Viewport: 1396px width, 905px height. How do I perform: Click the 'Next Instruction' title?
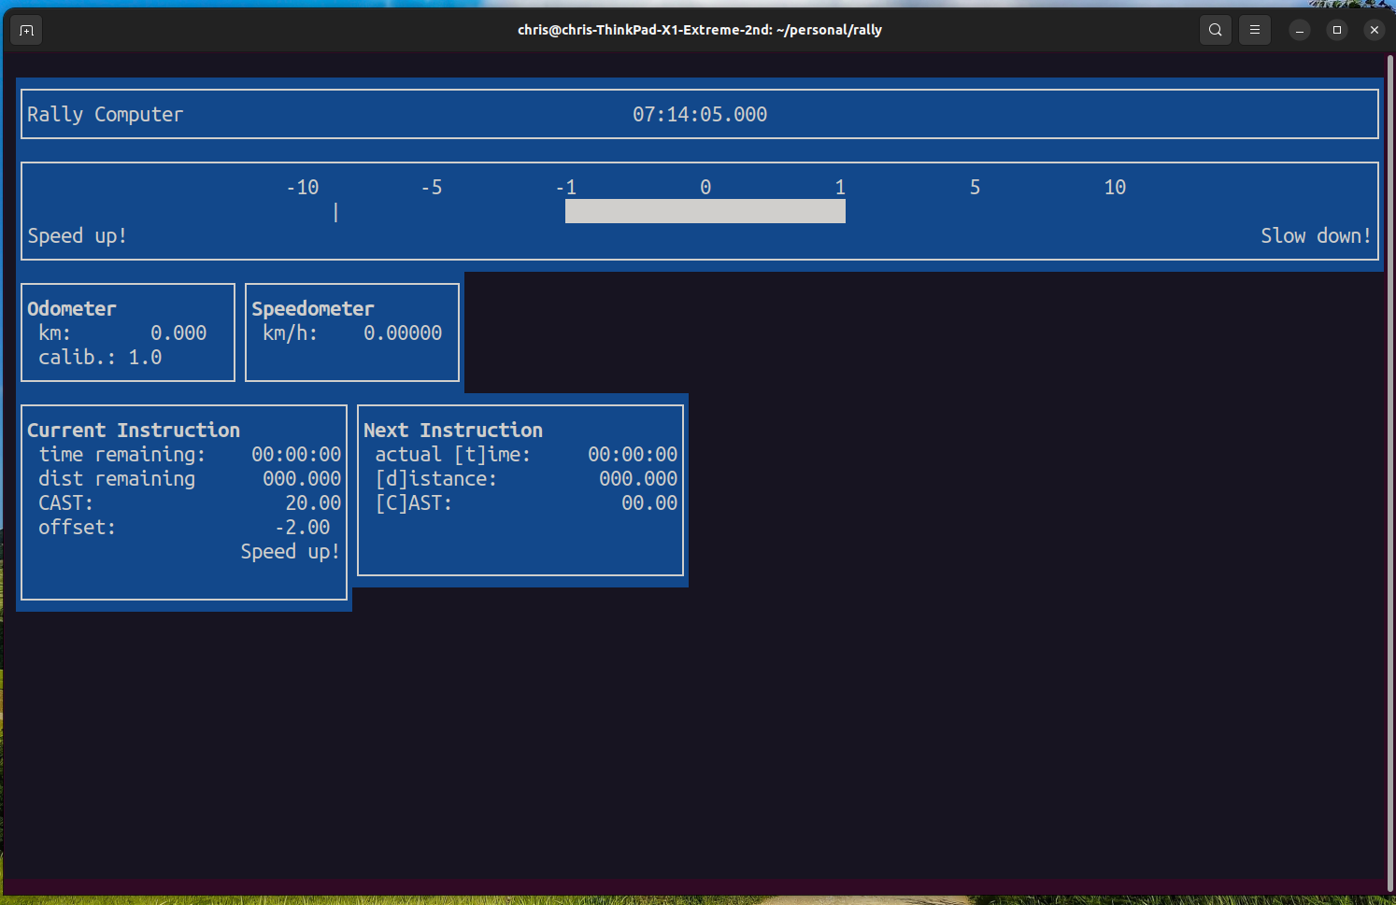coord(453,430)
